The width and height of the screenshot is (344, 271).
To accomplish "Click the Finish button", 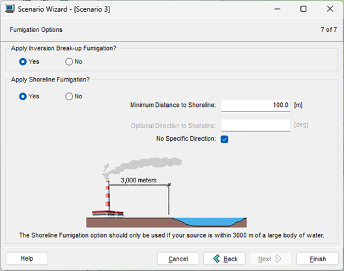I will coord(317,259).
